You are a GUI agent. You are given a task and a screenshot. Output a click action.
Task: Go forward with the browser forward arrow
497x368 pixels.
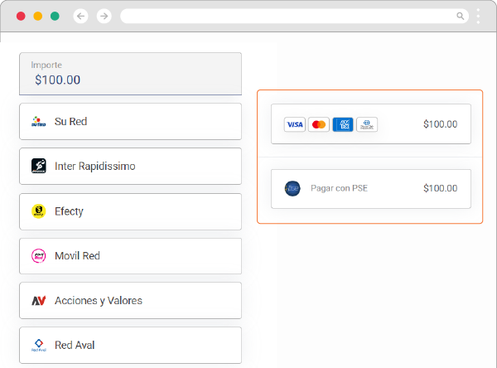pyautogui.click(x=104, y=16)
